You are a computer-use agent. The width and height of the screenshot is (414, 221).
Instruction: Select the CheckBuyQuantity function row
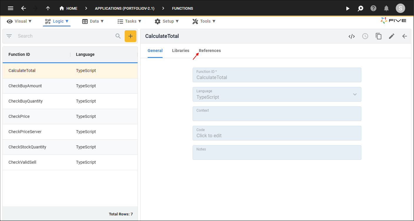[x=70, y=101]
